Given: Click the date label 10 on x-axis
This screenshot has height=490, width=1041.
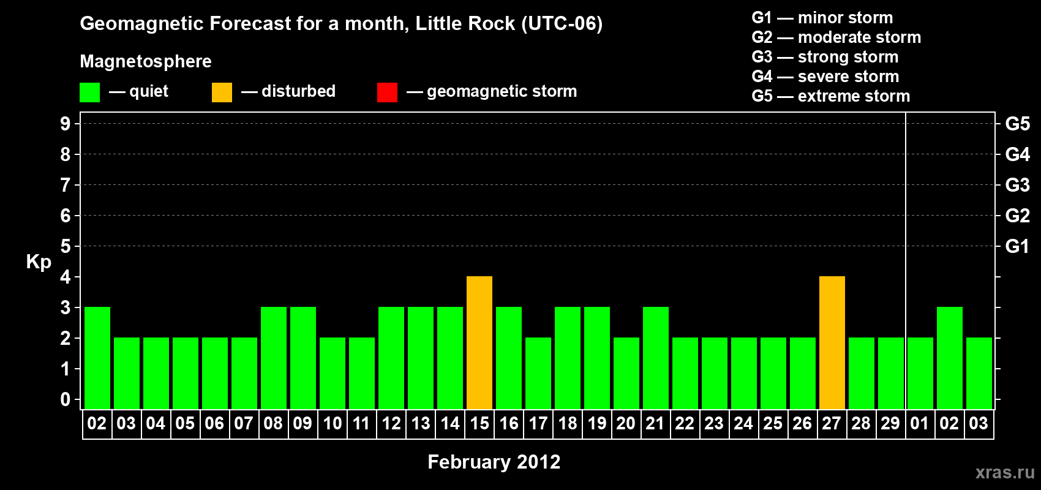Looking at the screenshot, I should (333, 423).
